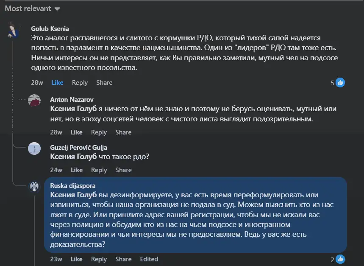
Task: Reply to Anton Nazarov's comment
Action: (99, 132)
